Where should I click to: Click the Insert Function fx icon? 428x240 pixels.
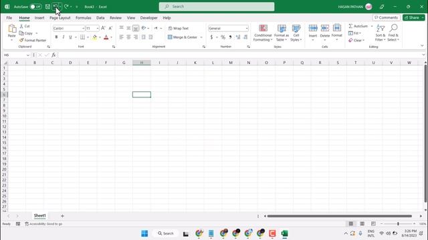pos(53,55)
